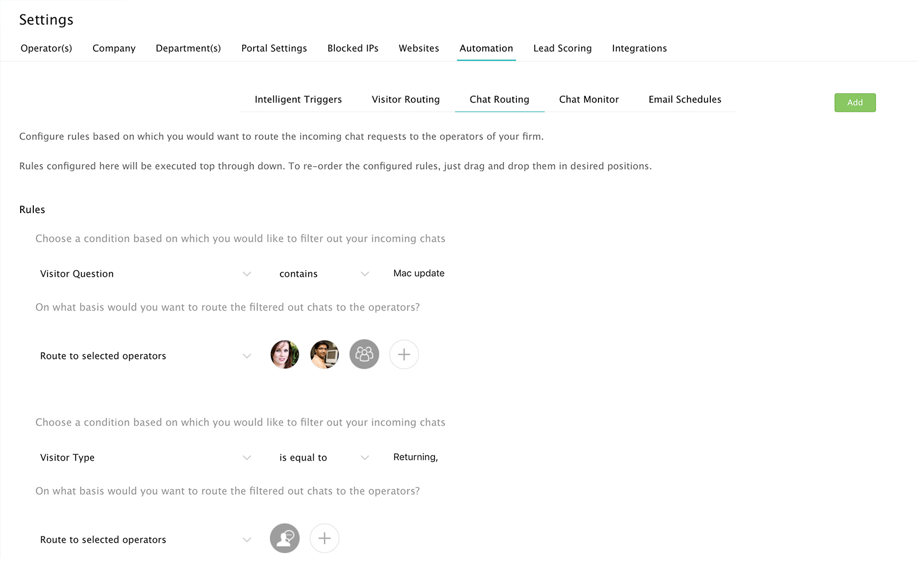Expand the second 'Route to selected operators' dropdown
This screenshot has height=573, width=918.
click(x=146, y=540)
